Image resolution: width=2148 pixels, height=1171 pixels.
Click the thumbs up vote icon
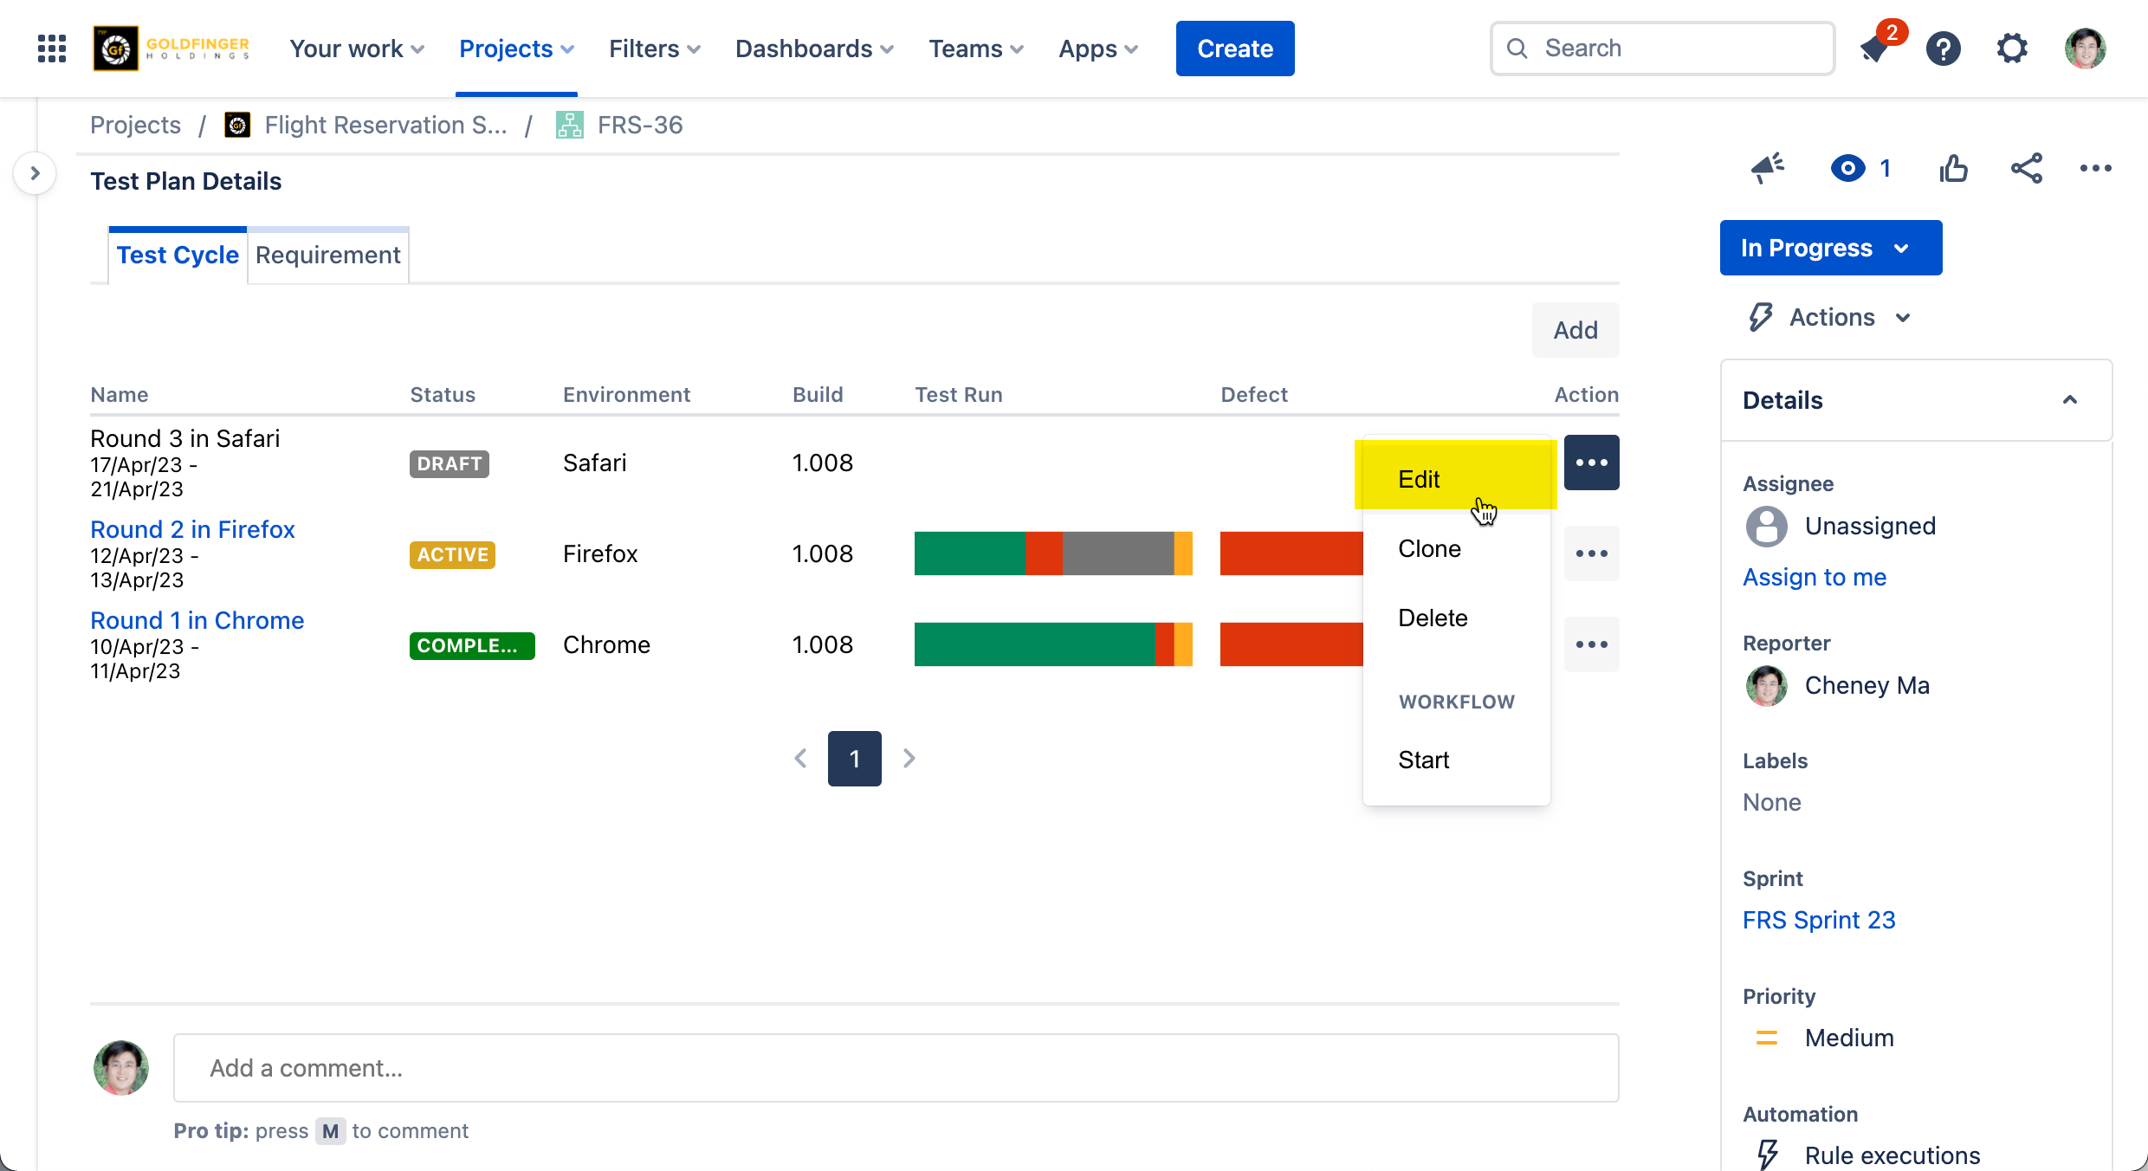point(1953,168)
